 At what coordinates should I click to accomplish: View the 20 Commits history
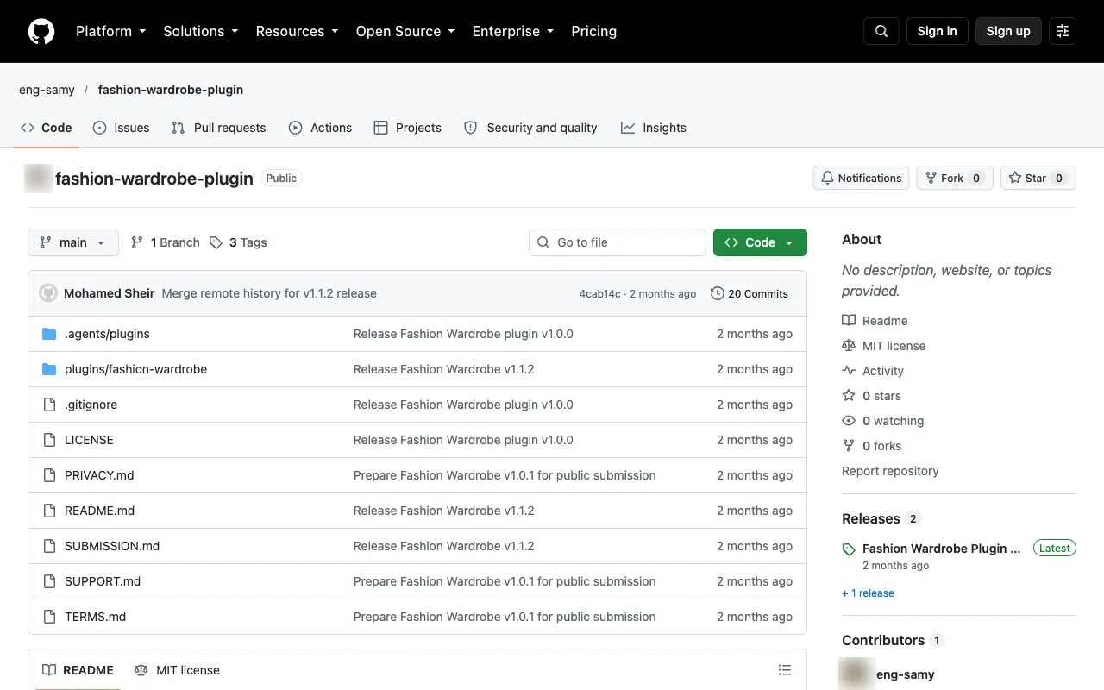[750, 293]
